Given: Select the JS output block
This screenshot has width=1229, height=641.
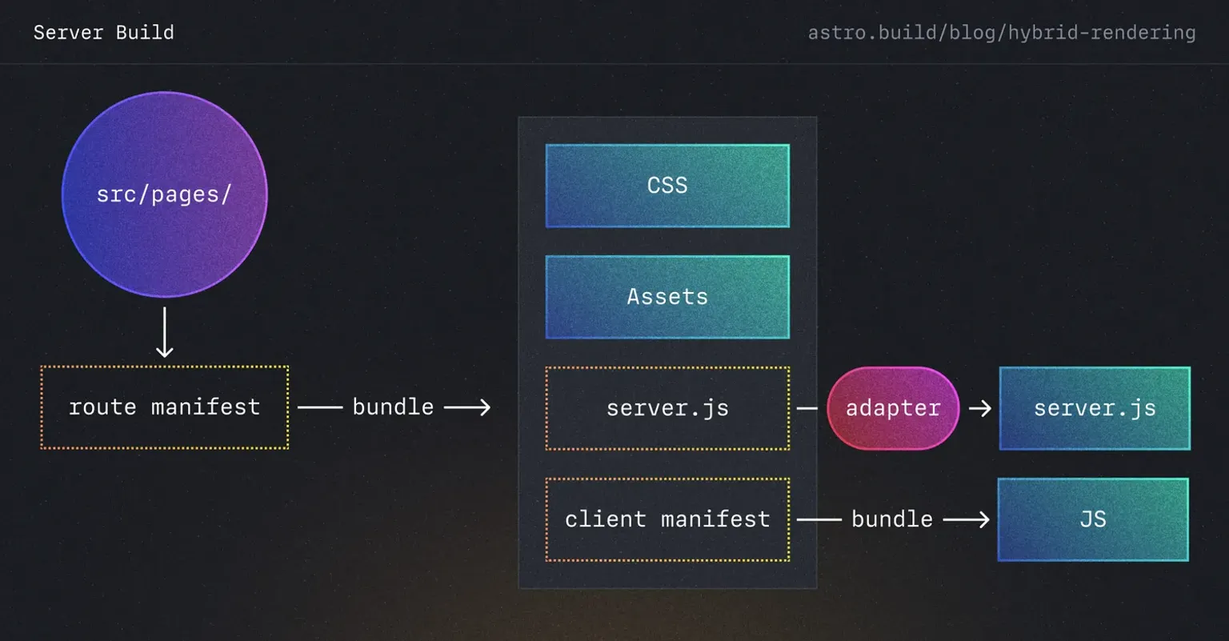Looking at the screenshot, I should (x=1092, y=519).
